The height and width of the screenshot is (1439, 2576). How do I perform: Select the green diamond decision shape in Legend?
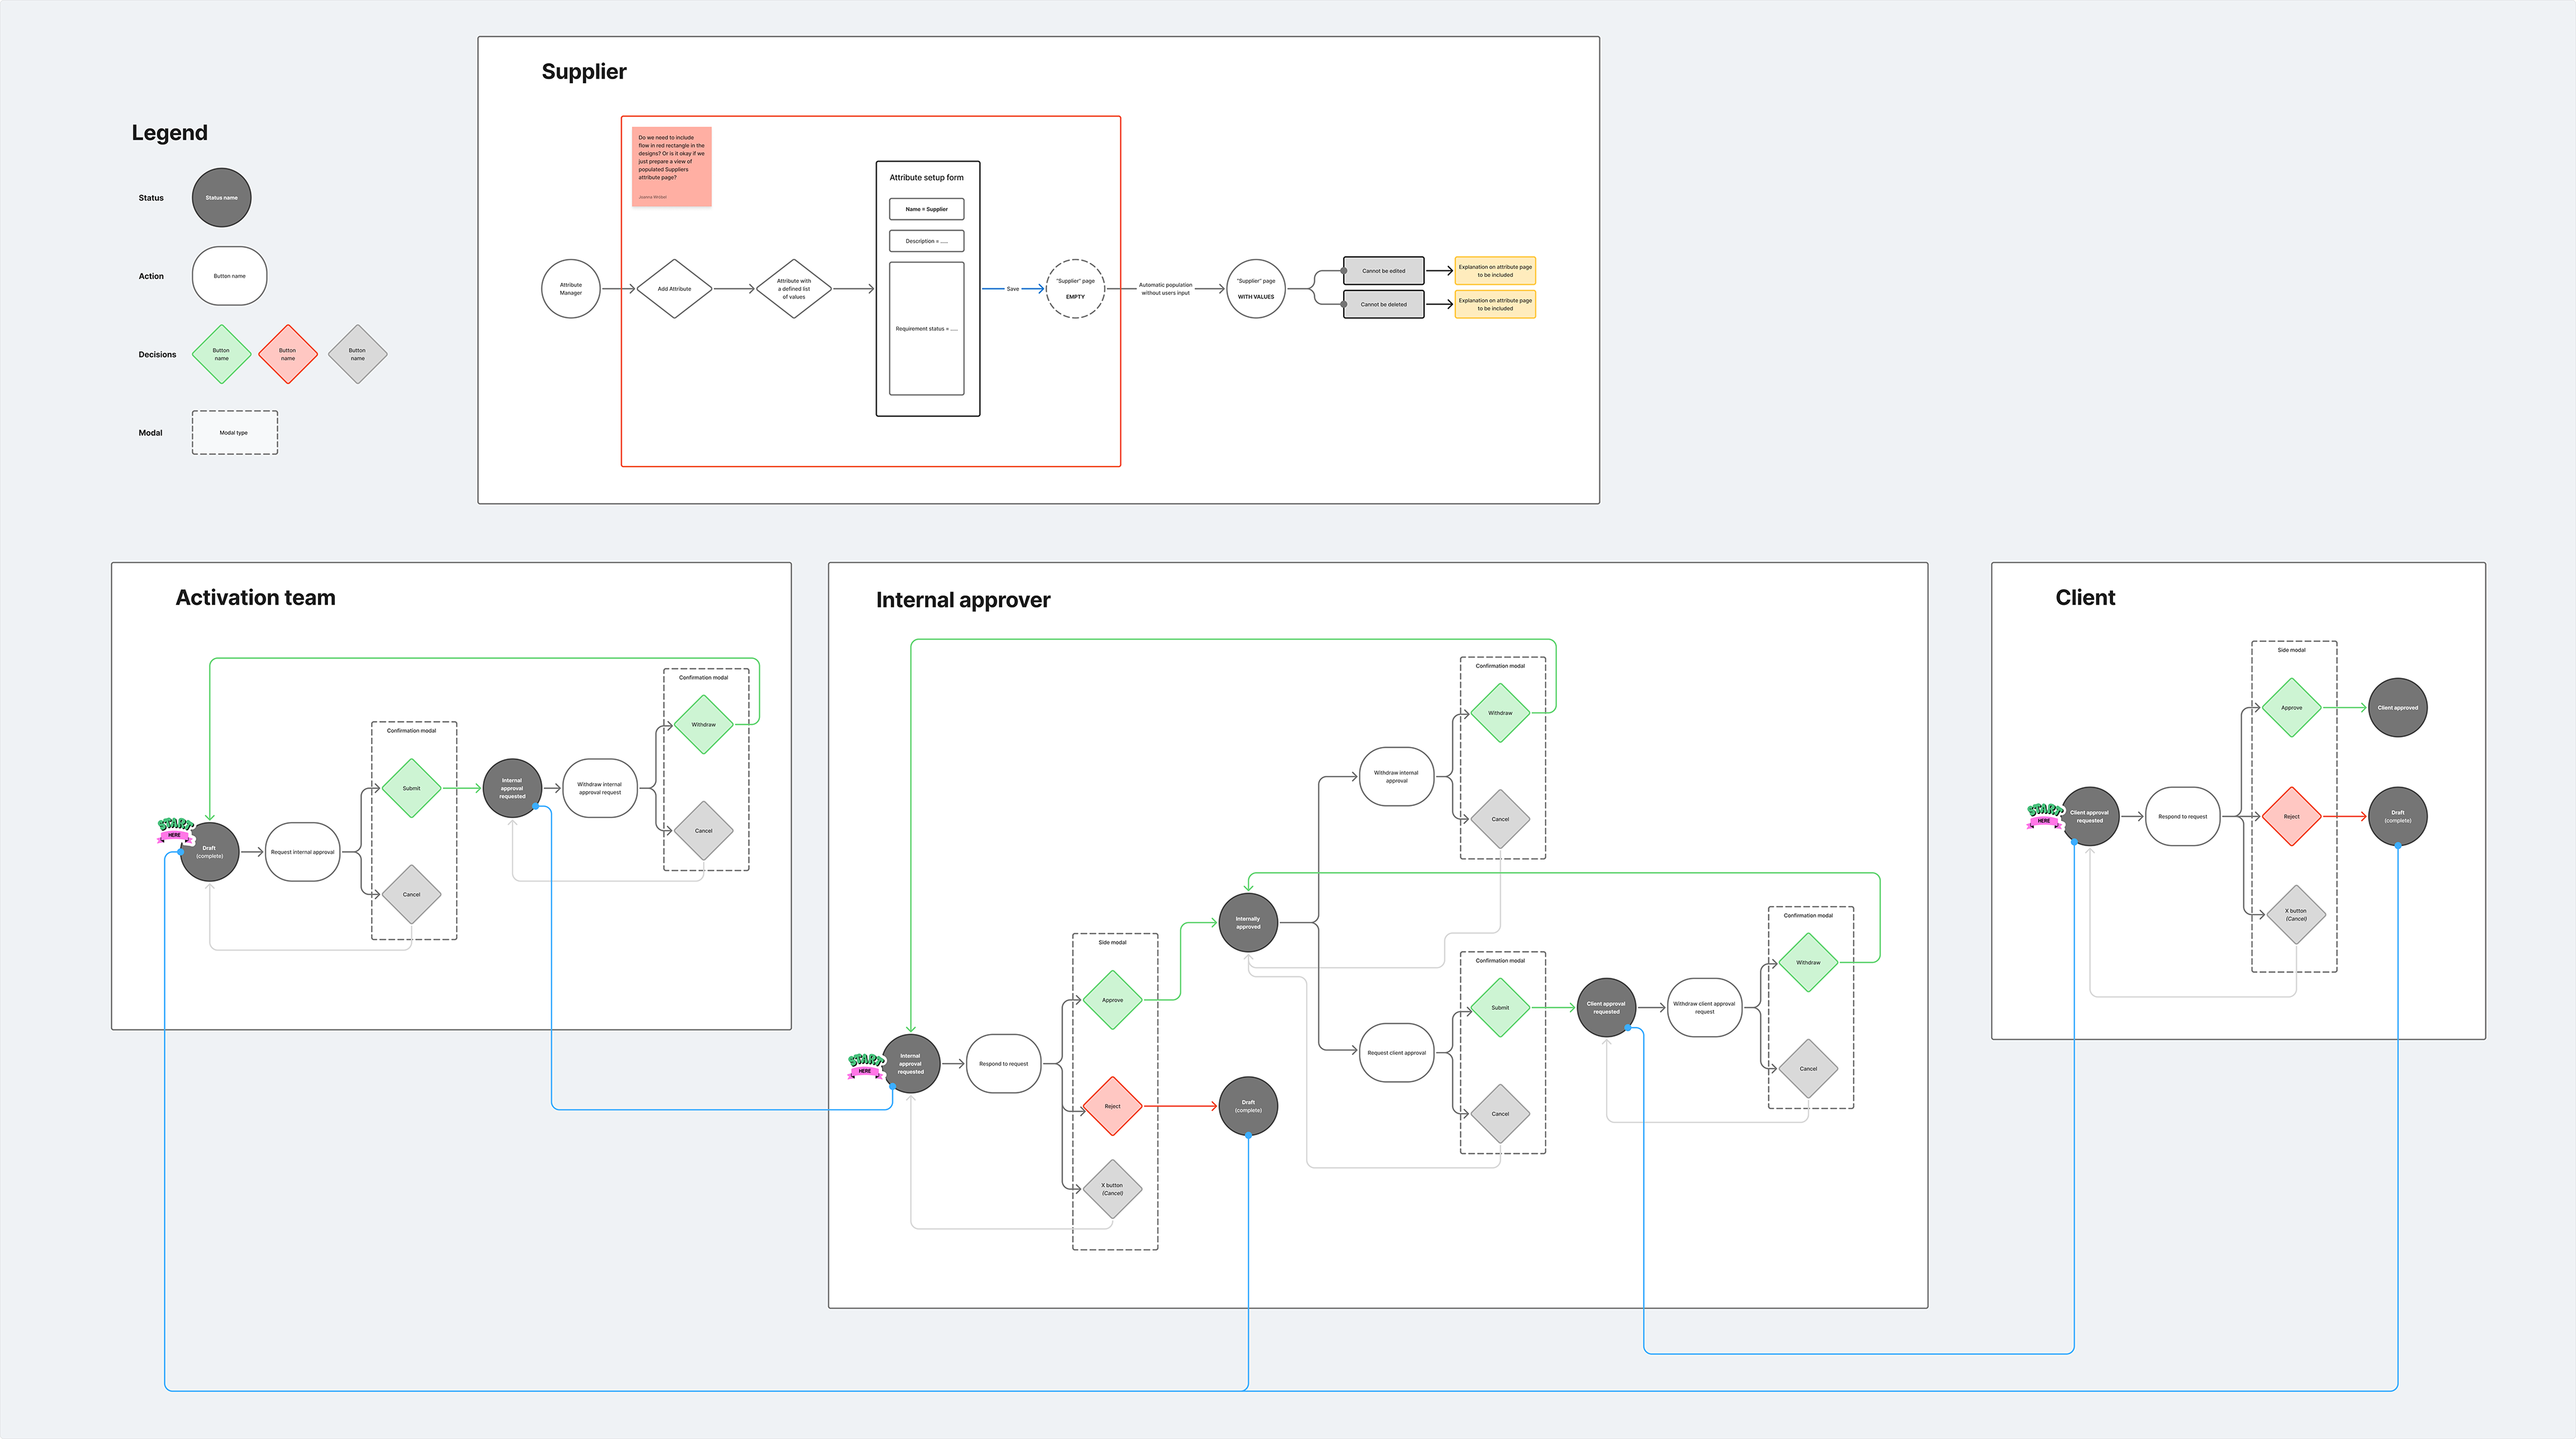[x=221, y=354]
